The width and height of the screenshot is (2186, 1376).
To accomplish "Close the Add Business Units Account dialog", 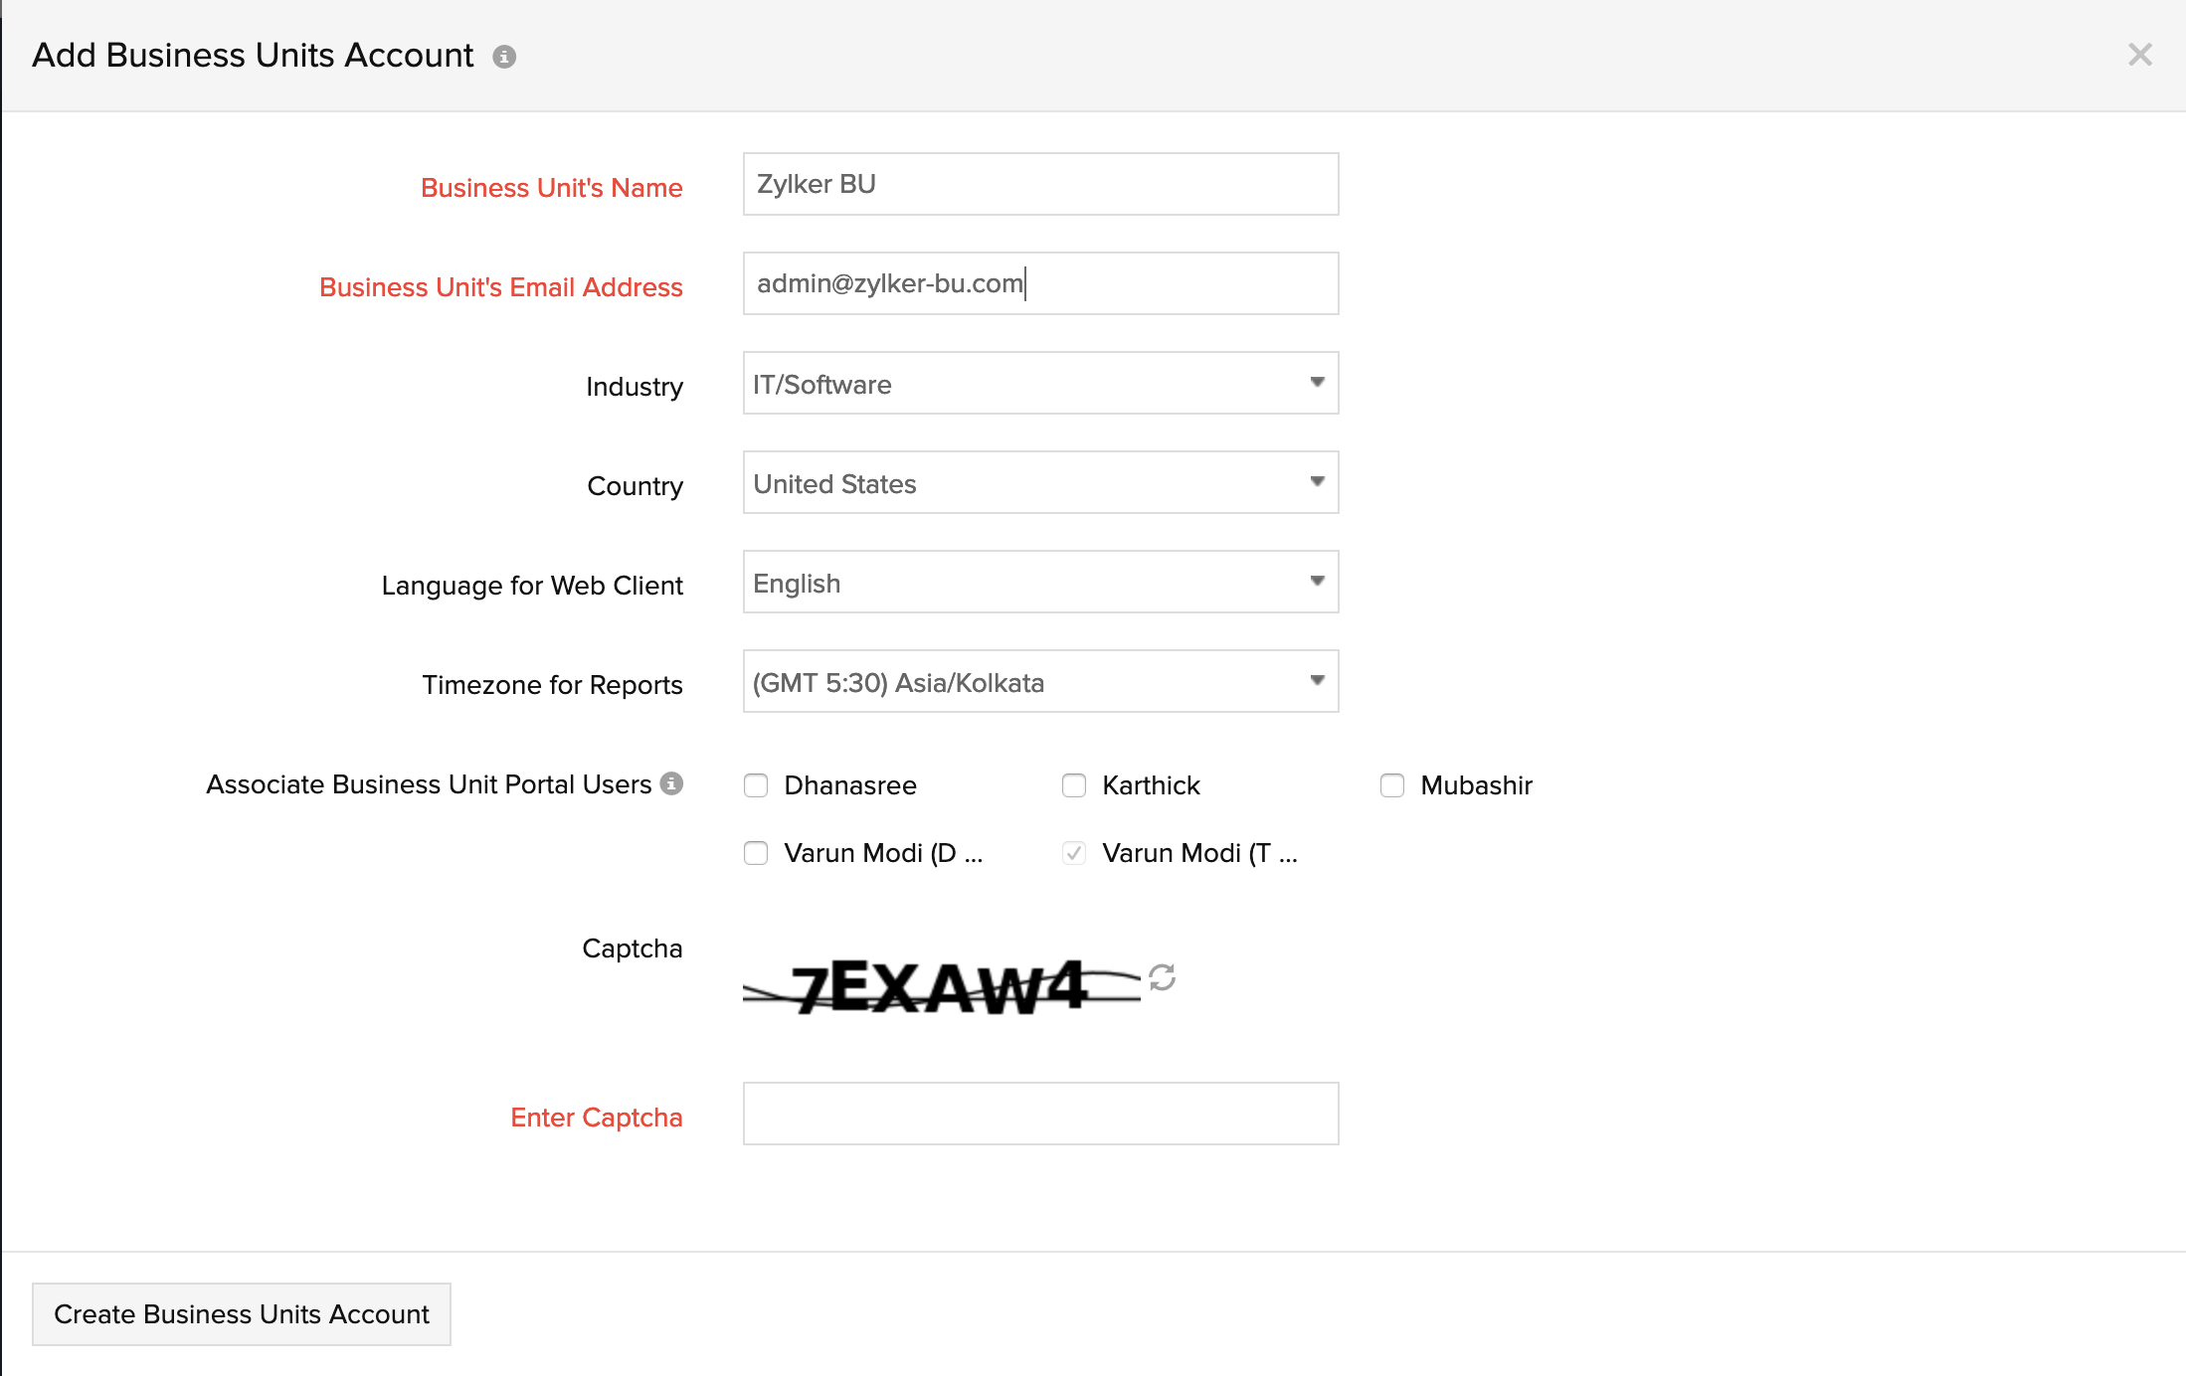I will pos(2137,55).
